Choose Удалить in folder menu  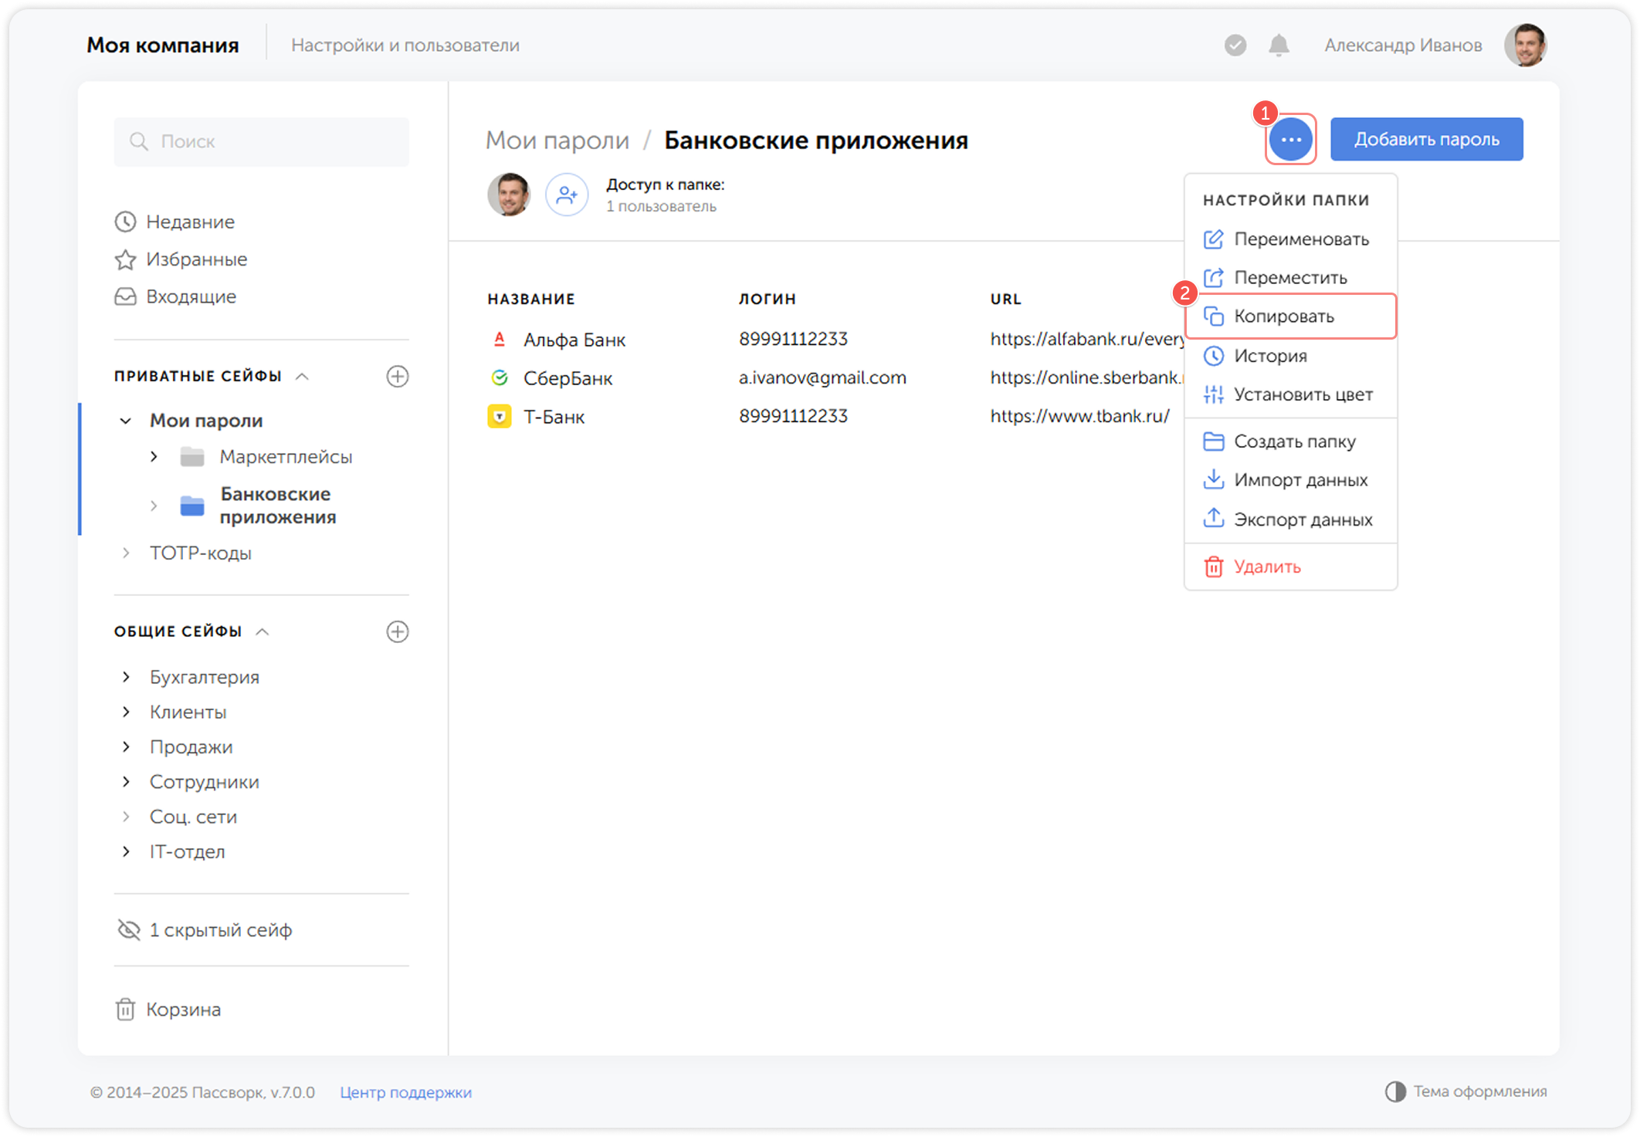[x=1290, y=567]
